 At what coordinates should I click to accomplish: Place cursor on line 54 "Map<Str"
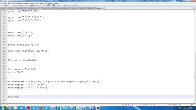click(13, 97)
